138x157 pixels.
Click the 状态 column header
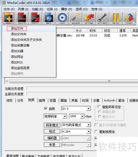tap(110, 30)
